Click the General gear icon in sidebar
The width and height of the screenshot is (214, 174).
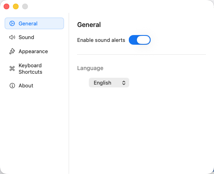12,23
